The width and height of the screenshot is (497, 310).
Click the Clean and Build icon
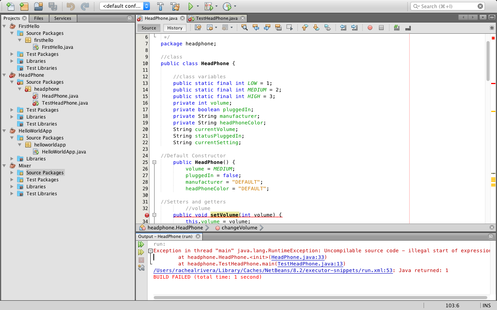[175, 6]
